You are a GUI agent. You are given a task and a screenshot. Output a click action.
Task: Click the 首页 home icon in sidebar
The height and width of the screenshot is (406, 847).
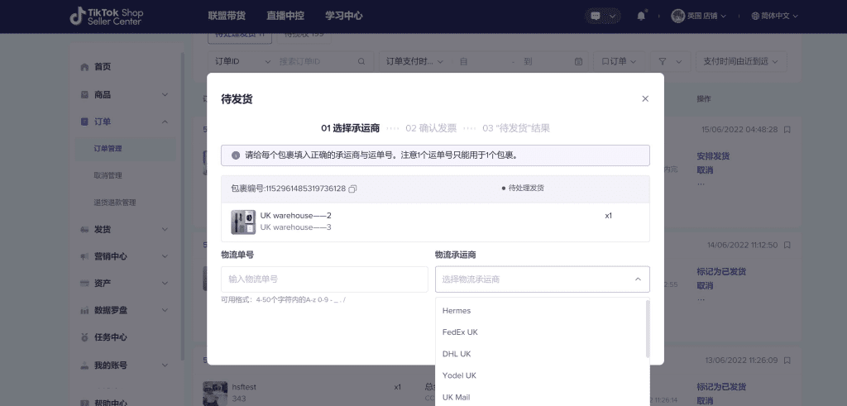click(84, 67)
